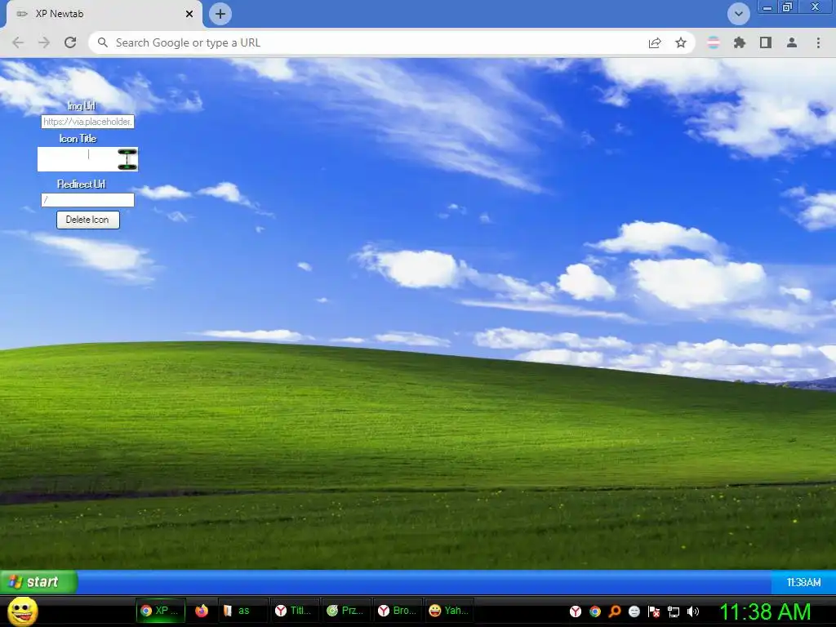This screenshot has width=836, height=627.
Task: Open the flag with red X tray icon
Action: point(654,611)
